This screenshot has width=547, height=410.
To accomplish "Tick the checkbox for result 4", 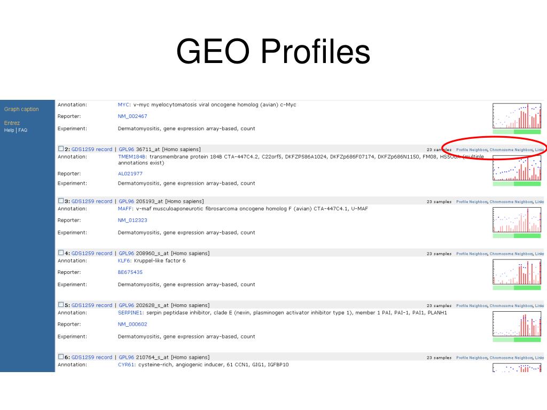I will click(x=61, y=253).
